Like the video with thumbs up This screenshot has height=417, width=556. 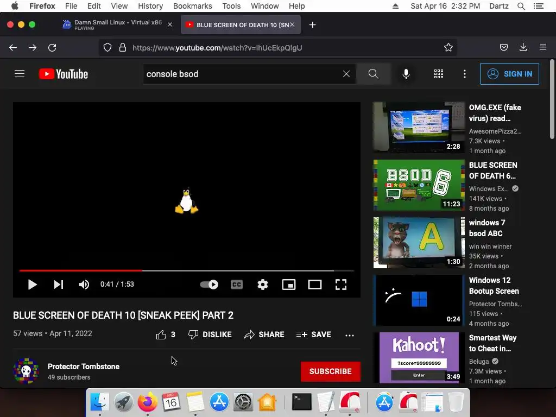pos(166,334)
